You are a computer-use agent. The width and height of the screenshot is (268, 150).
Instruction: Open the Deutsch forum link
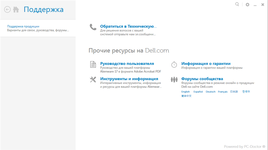211,92
